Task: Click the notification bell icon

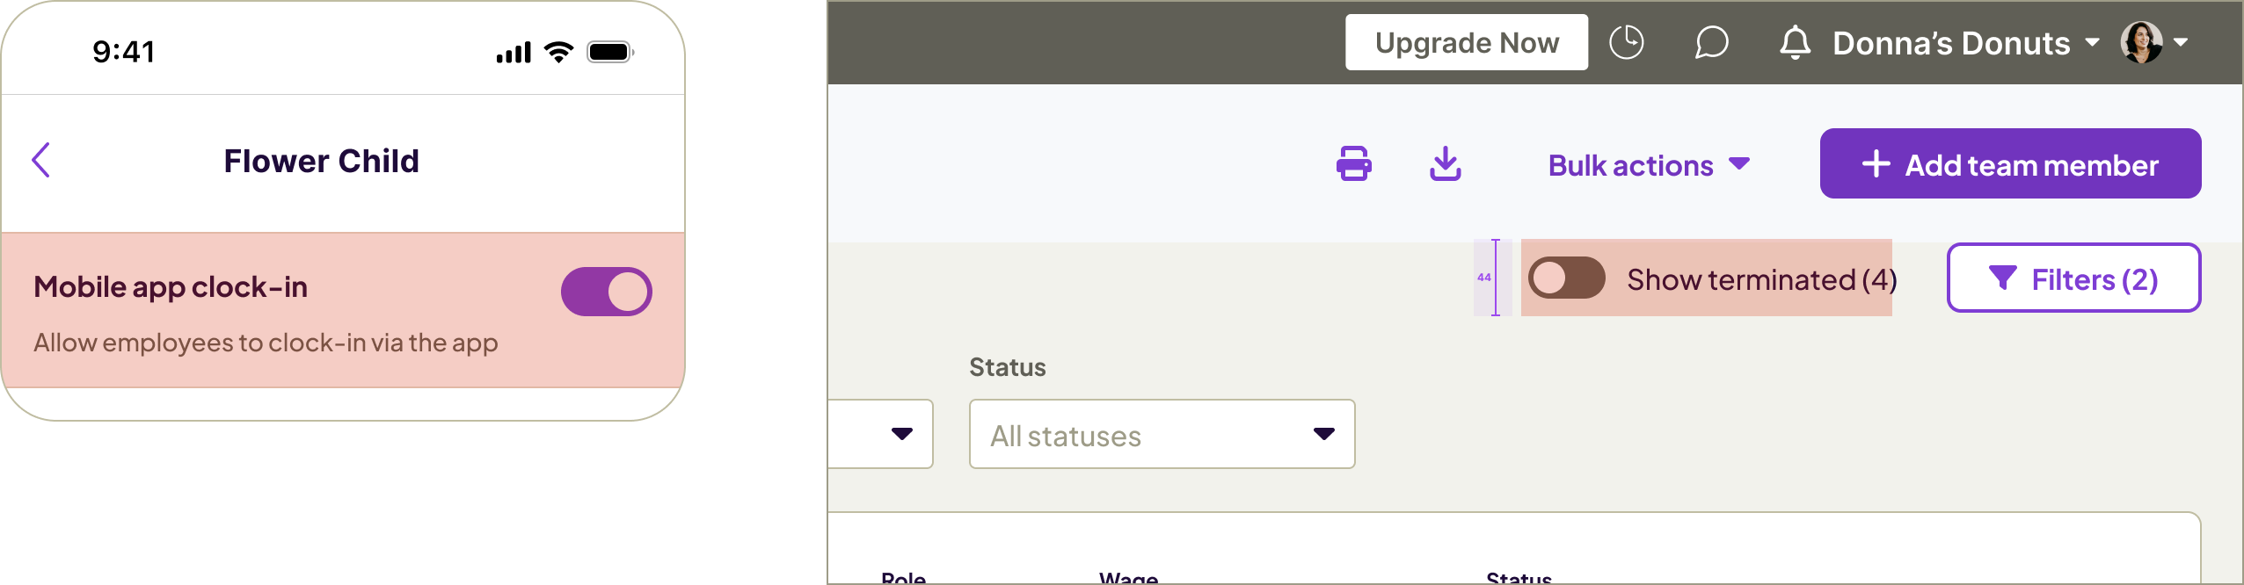Action: point(1795,42)
